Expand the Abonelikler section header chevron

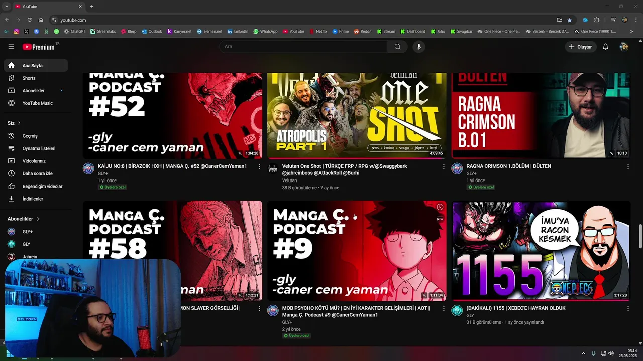pos(38,219)
